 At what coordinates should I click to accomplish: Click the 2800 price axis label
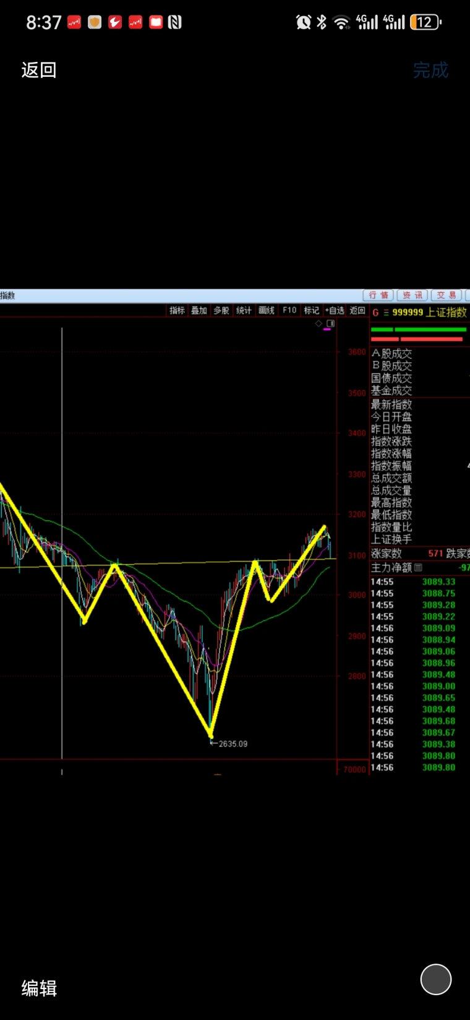click(x=357, y=676)
